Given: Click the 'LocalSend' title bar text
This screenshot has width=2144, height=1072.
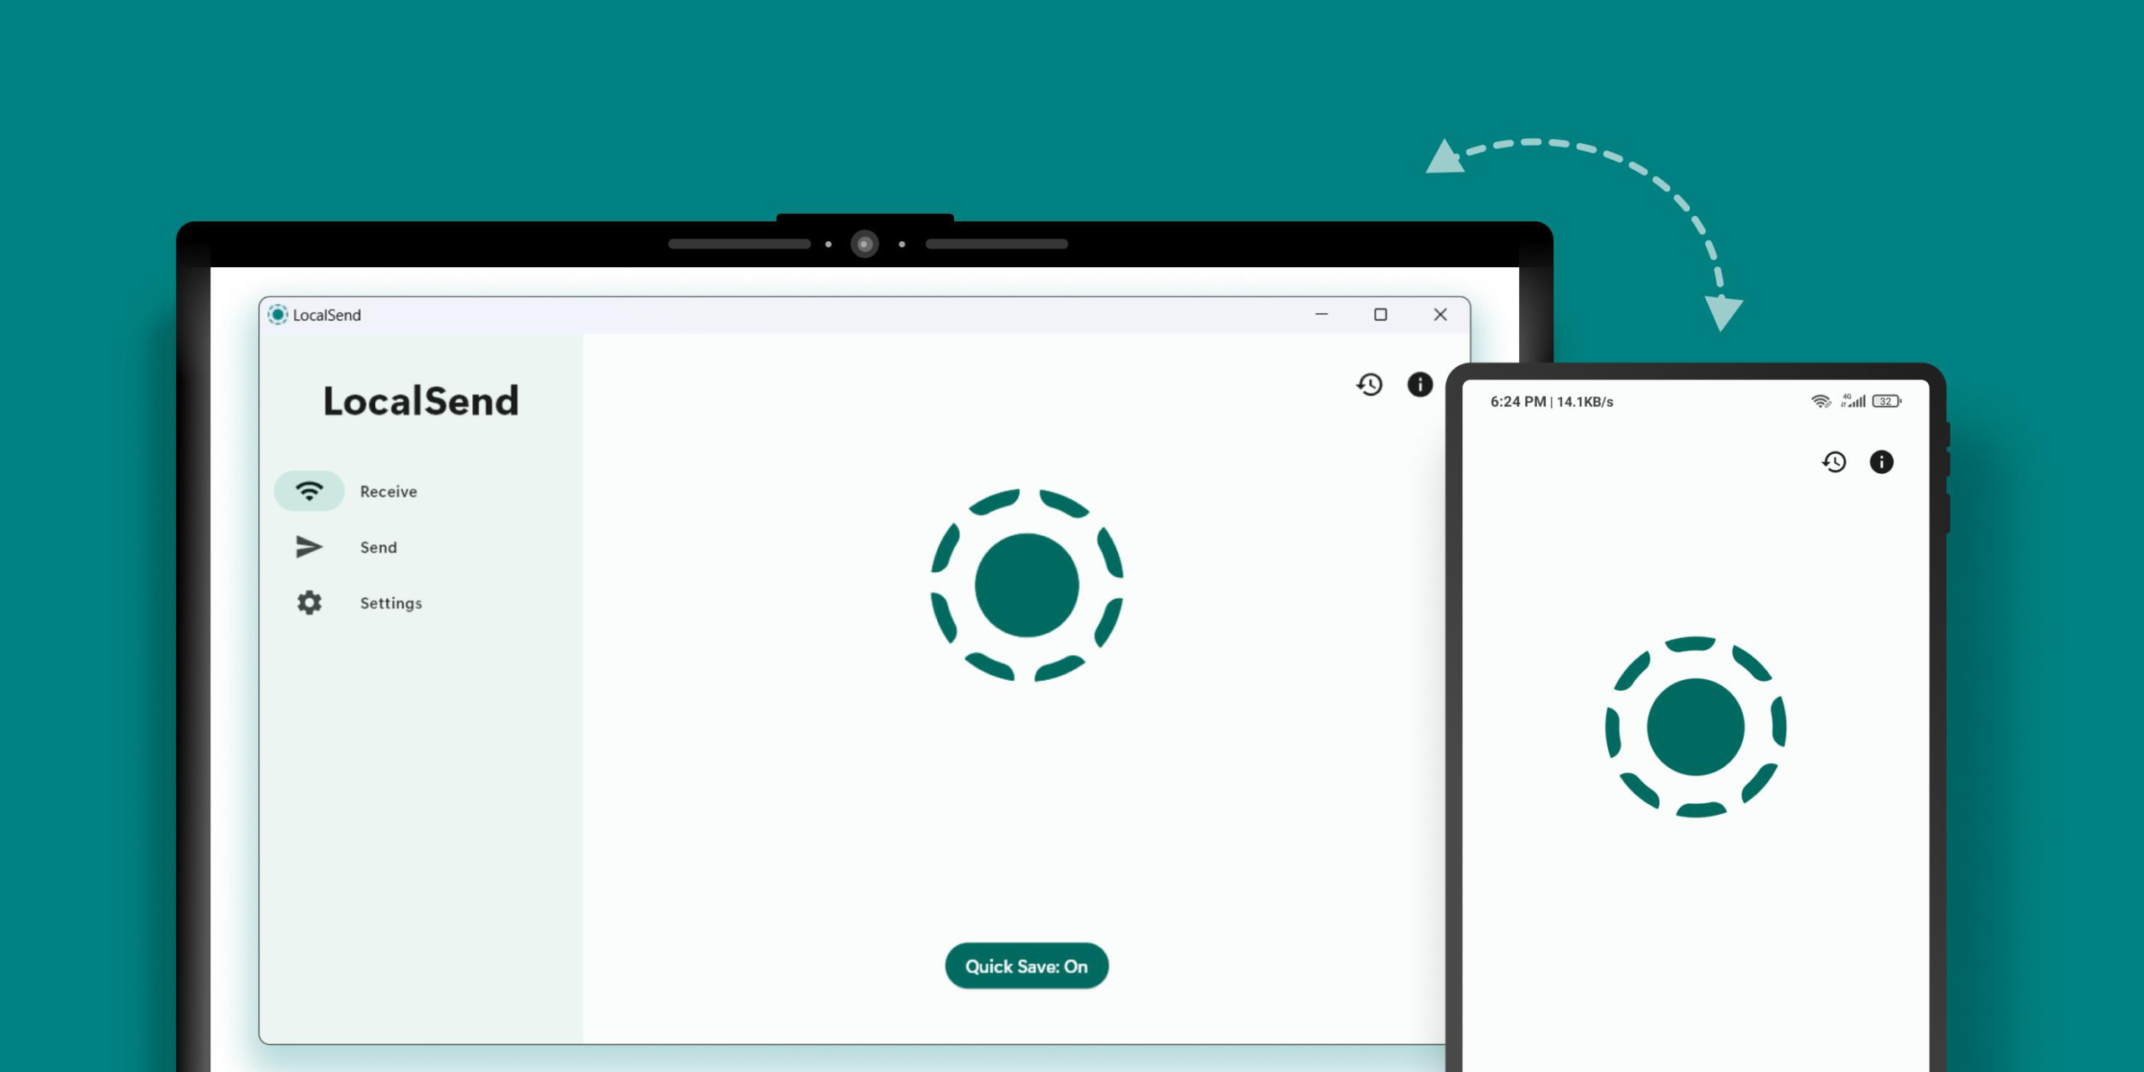Looking at the screenshot, I should click(x=327, y=315).
